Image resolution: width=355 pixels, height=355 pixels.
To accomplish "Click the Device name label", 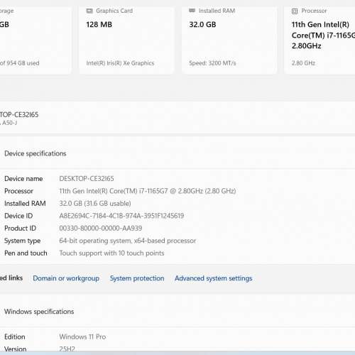I will point(23,179).
